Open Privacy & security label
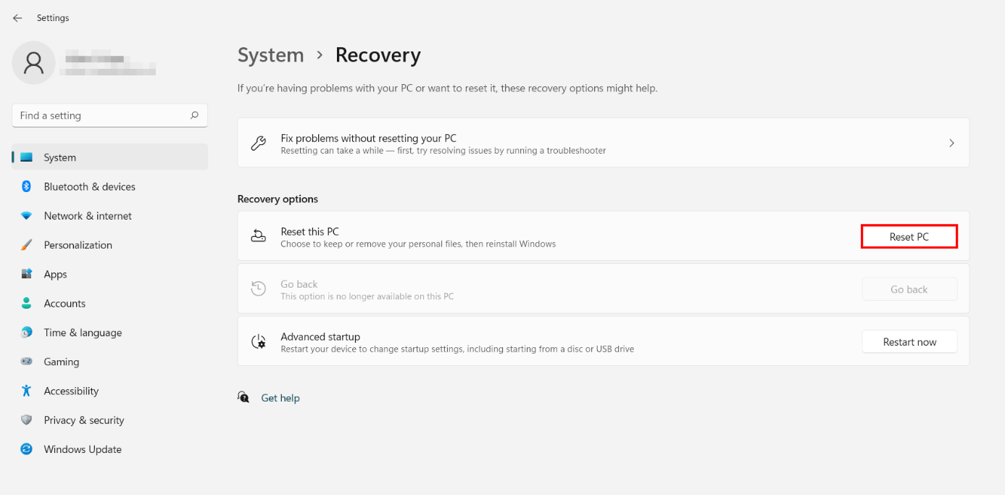 (84, 420)
